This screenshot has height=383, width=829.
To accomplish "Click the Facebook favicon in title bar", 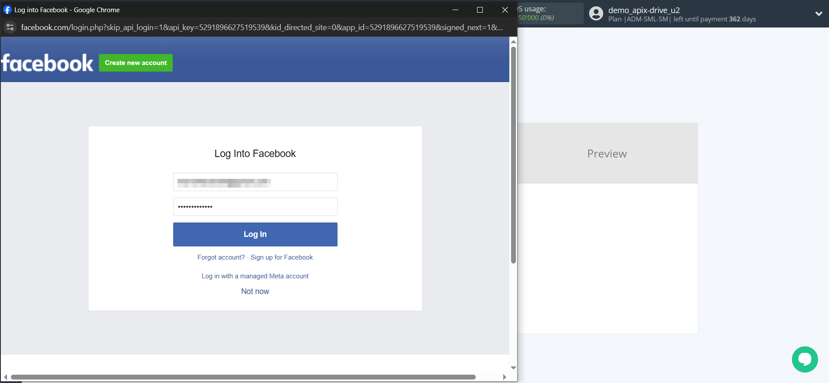I will coord(7,10).
